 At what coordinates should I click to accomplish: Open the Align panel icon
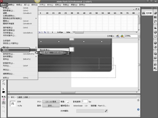coord(155,28)
